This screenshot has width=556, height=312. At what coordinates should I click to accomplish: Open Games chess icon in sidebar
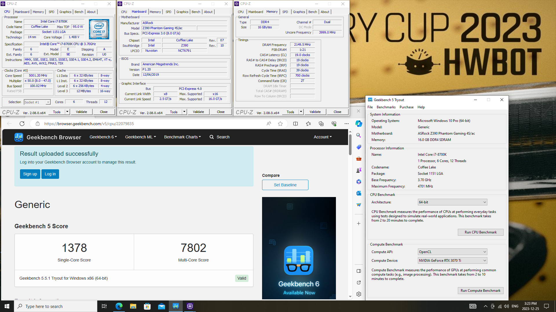point(359,170)
